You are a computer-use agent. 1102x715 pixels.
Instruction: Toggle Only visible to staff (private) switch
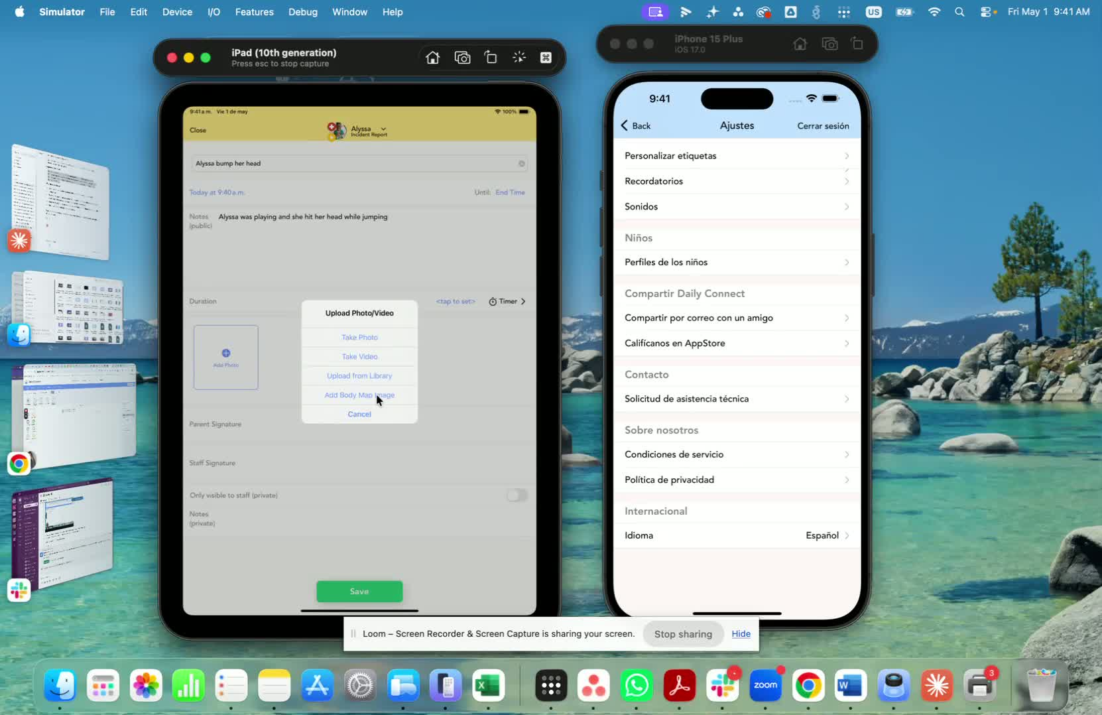517,495
